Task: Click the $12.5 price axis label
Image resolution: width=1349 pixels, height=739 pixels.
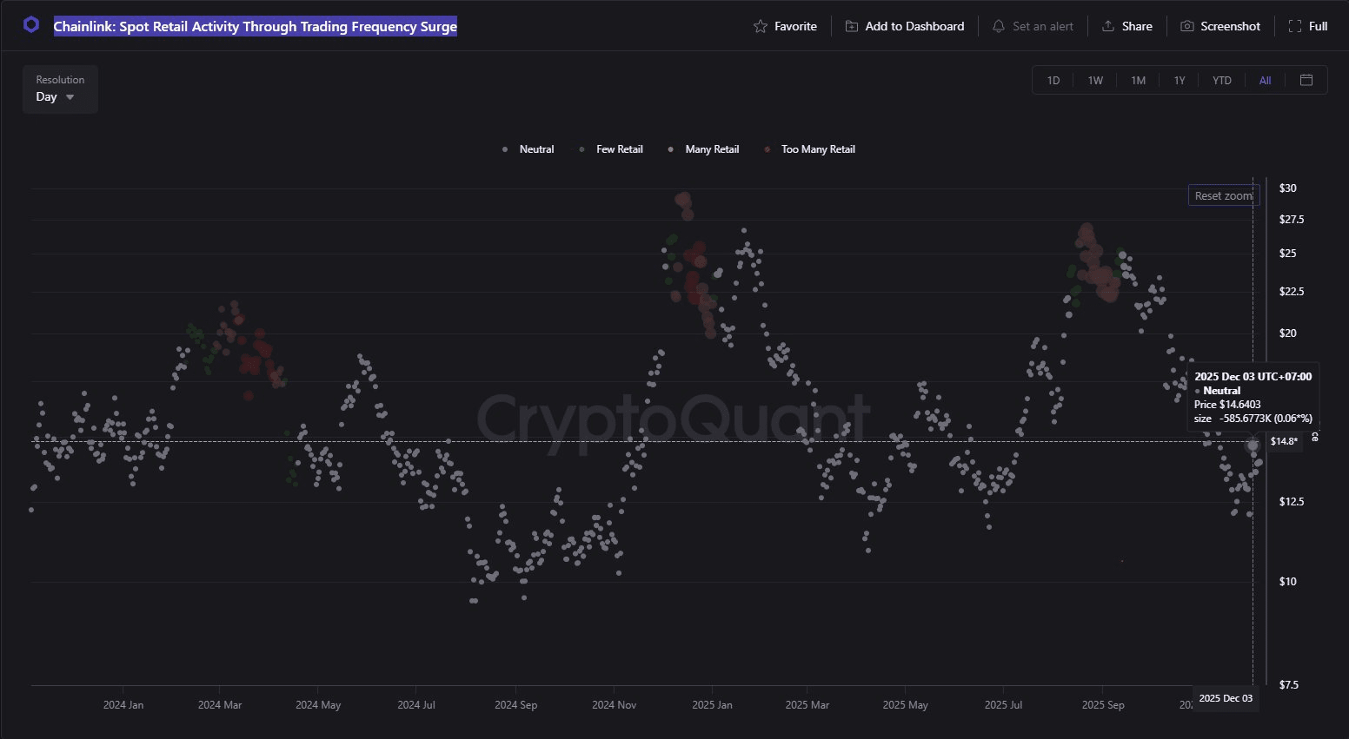Action: coord(1292,502)
